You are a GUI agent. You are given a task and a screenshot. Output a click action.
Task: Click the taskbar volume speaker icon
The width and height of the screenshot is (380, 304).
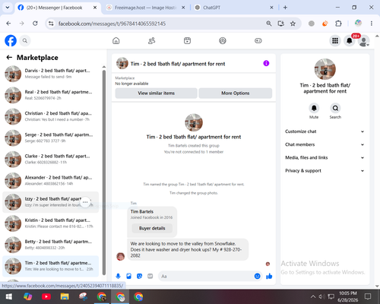321,296
